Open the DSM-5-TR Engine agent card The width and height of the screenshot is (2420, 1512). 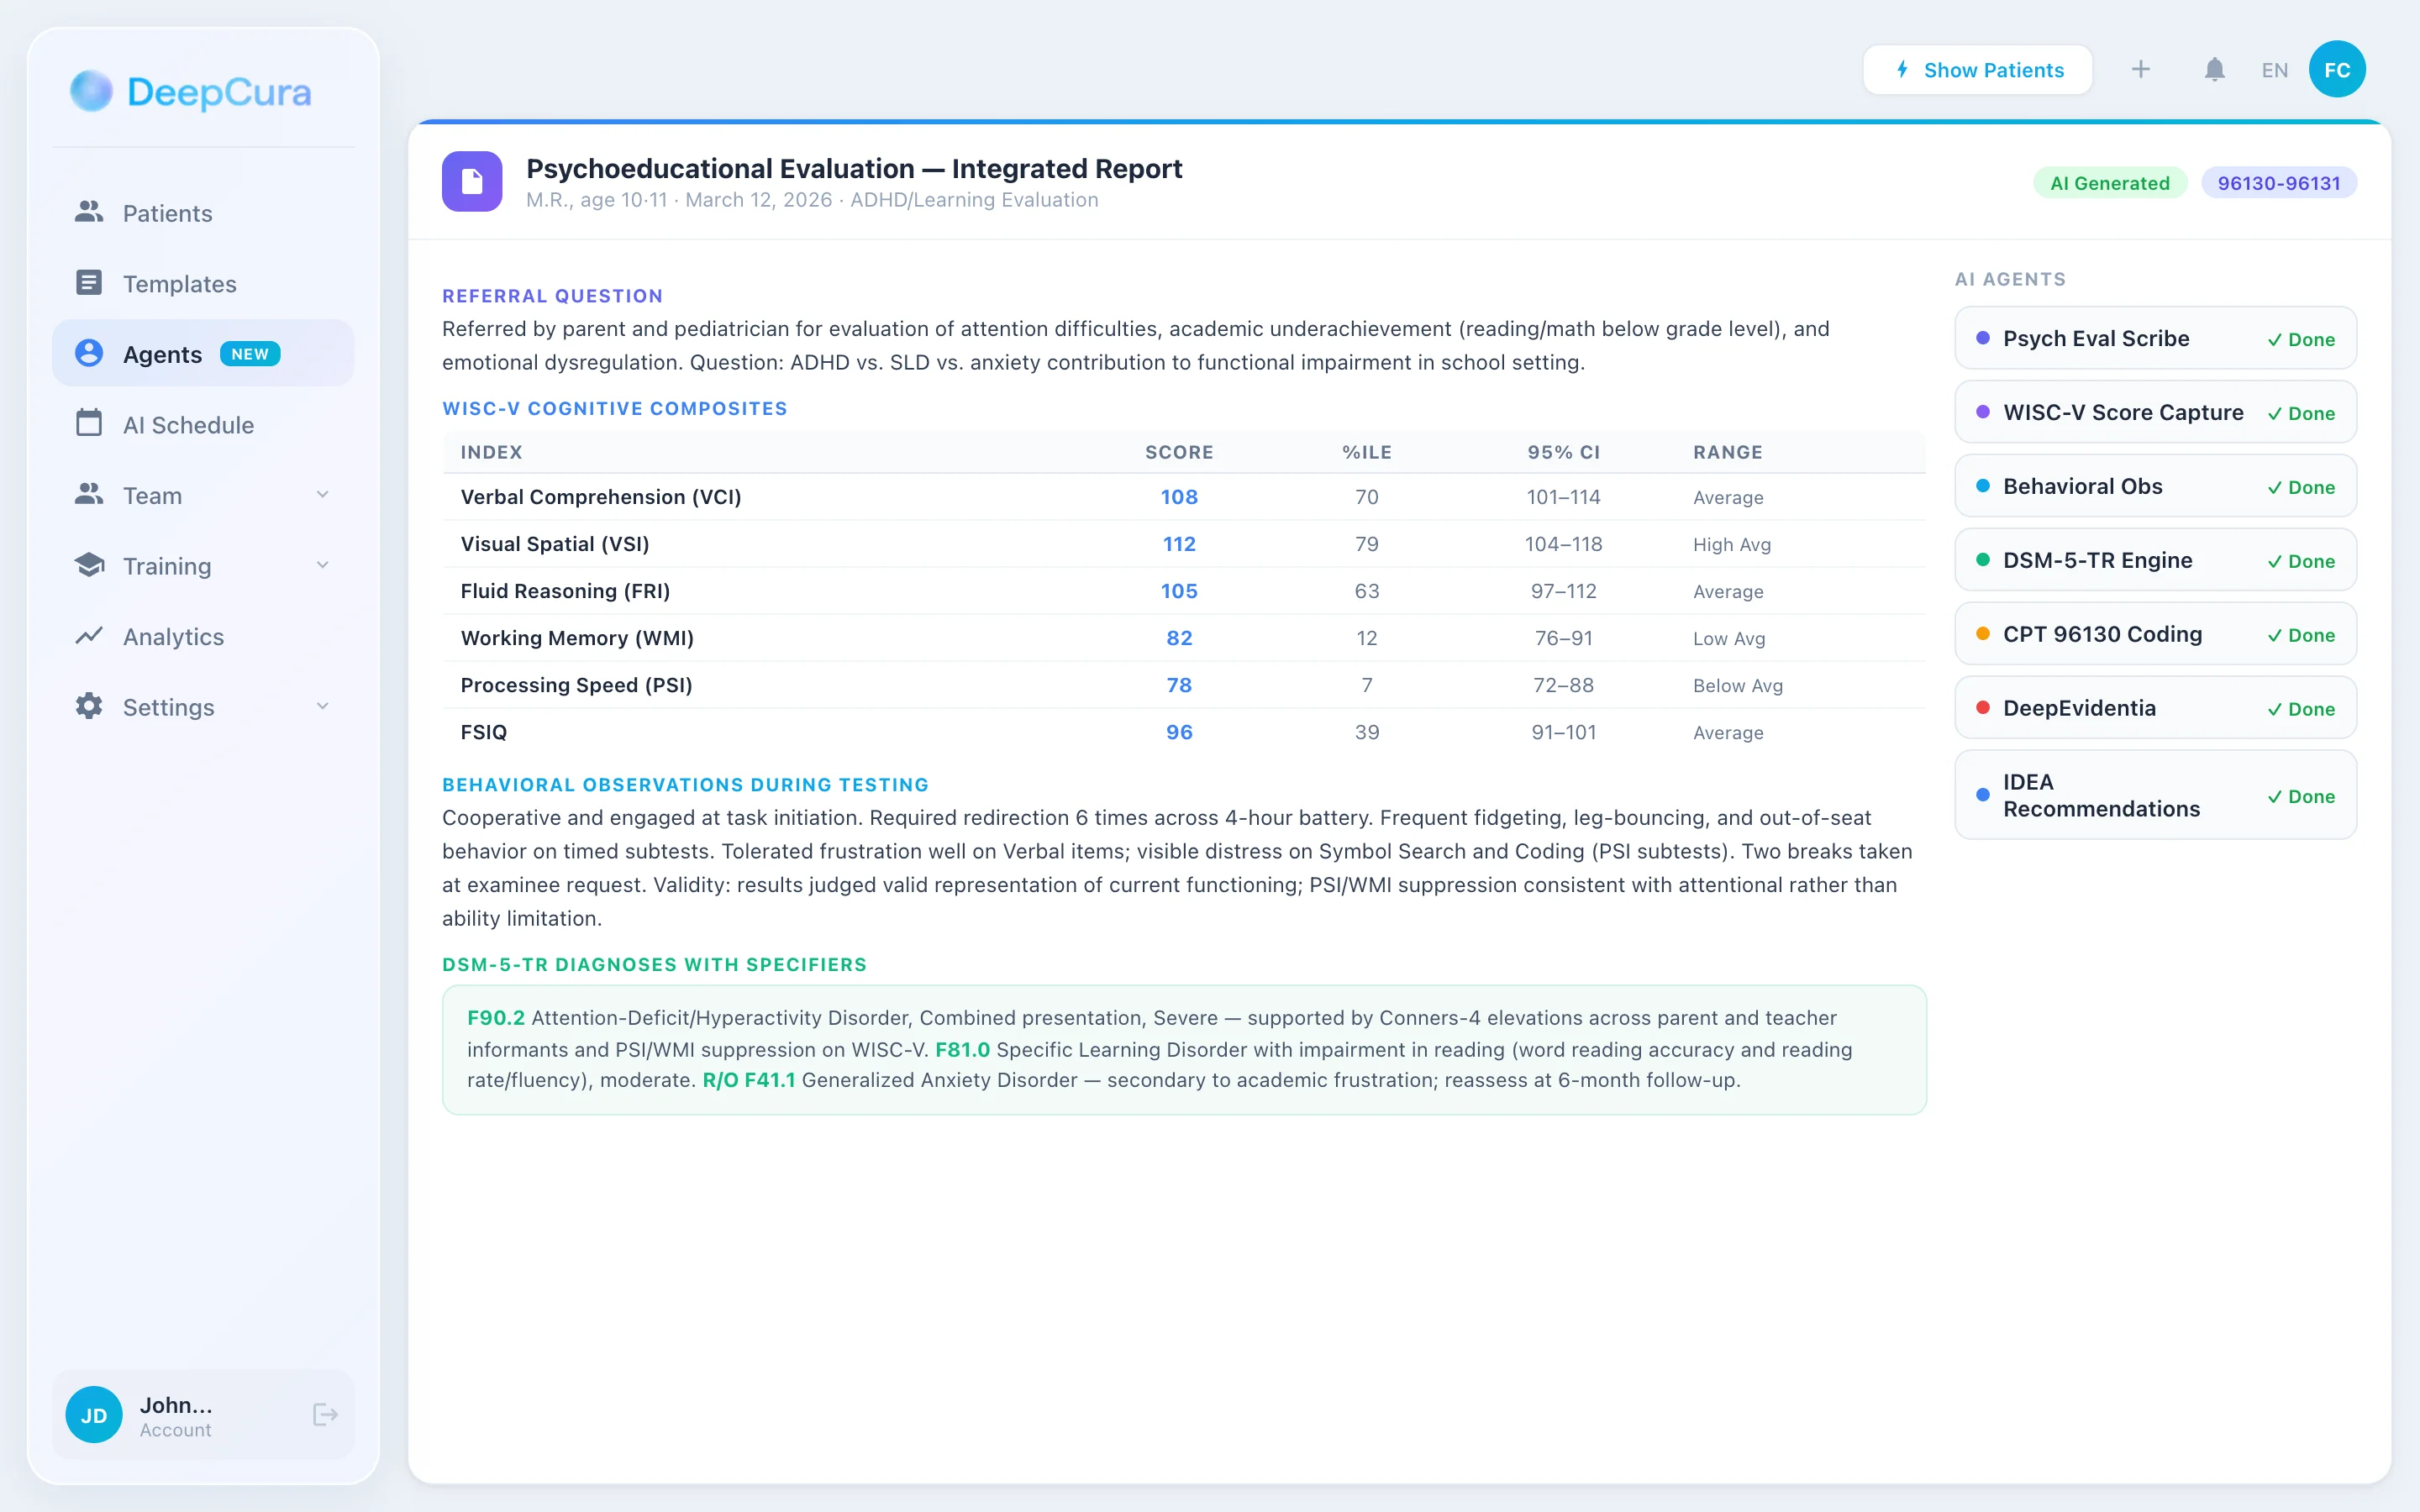tap(2155, 560)
